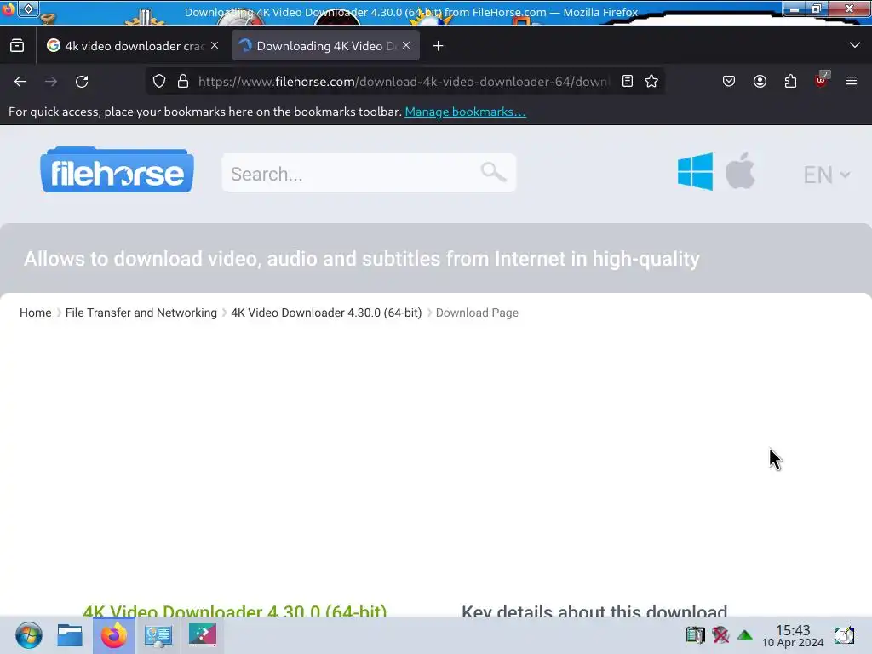Click the clipboard tray icon
The image size is (872, 654).
[x=695, y=634]
